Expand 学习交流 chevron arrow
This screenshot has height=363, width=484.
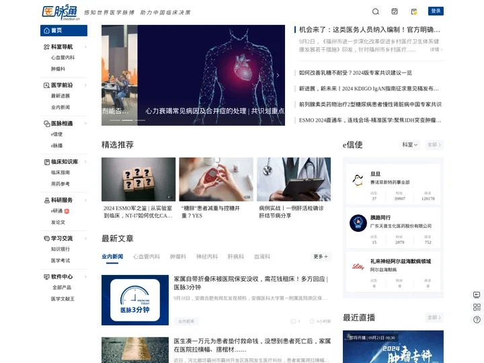coord(85,238)
